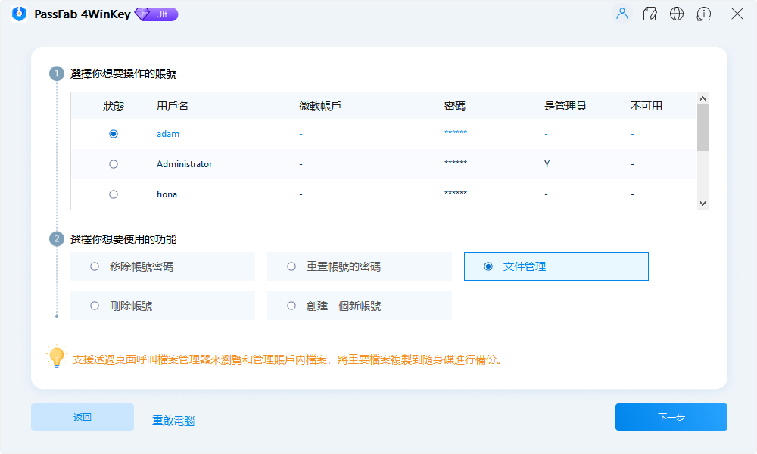Select the 刪除帳號 option
The height and width of the screenshot is (454, 757).
94,306
